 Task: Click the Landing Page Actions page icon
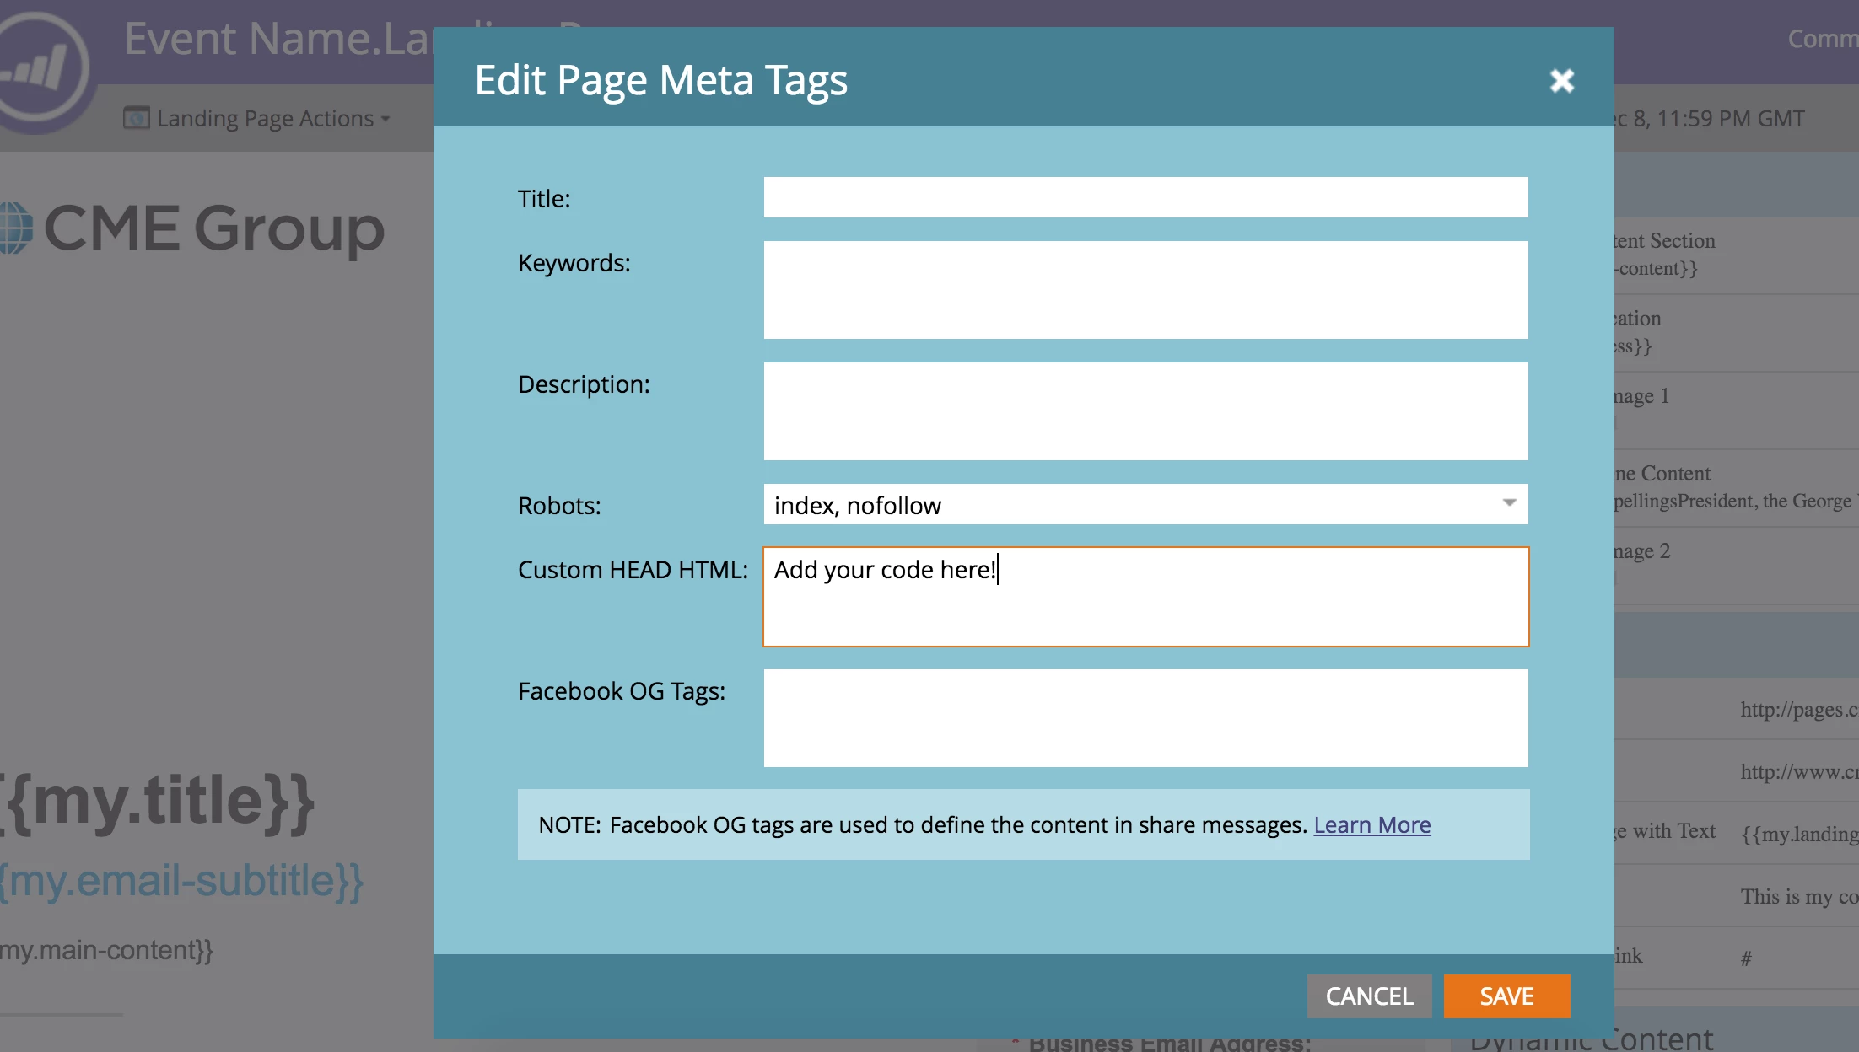136,118
